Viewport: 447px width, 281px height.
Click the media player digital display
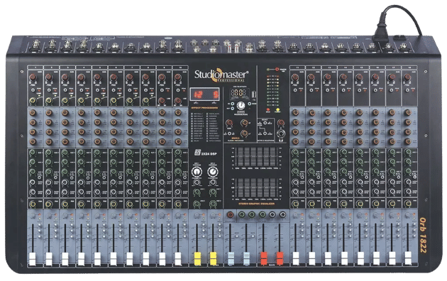pos(239,93)
